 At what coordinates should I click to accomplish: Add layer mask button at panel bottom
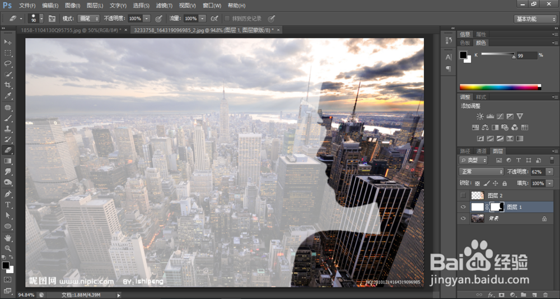pos(501,295)
